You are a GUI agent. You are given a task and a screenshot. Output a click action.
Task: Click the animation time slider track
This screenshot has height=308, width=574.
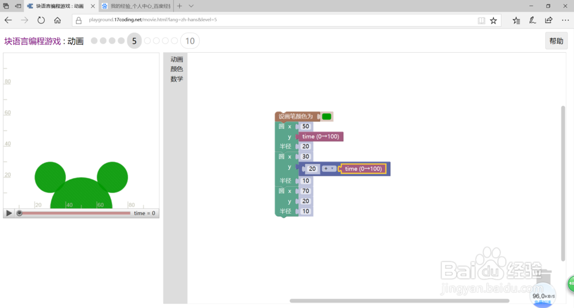[x=75, y=213]
